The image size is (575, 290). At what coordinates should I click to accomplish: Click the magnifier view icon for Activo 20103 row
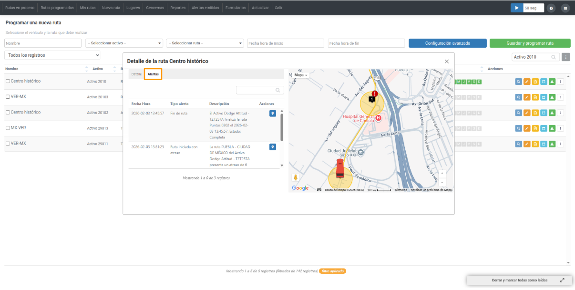[x=518, y=97]
